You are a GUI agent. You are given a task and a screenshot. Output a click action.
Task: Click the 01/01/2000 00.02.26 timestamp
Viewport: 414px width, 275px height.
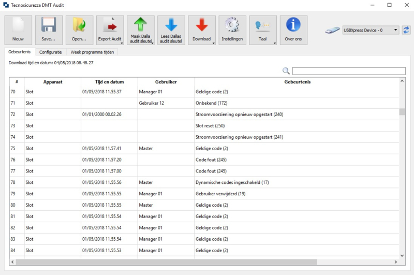(x=102, y=114)
